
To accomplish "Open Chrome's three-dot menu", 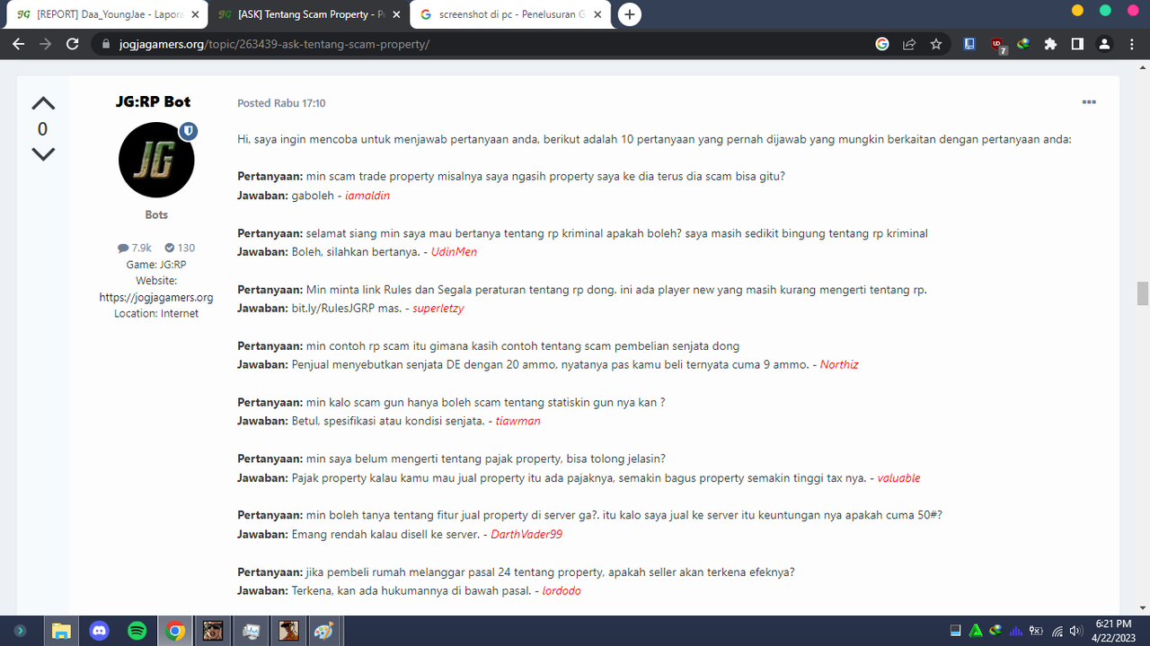I will [1130, 44].
